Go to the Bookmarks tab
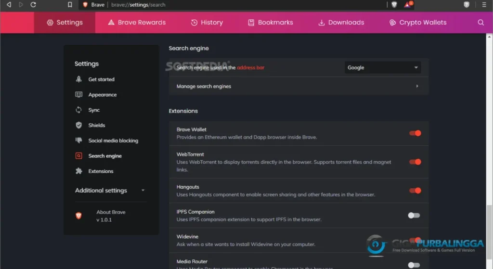The image size is (493, 269). [271, 23]
